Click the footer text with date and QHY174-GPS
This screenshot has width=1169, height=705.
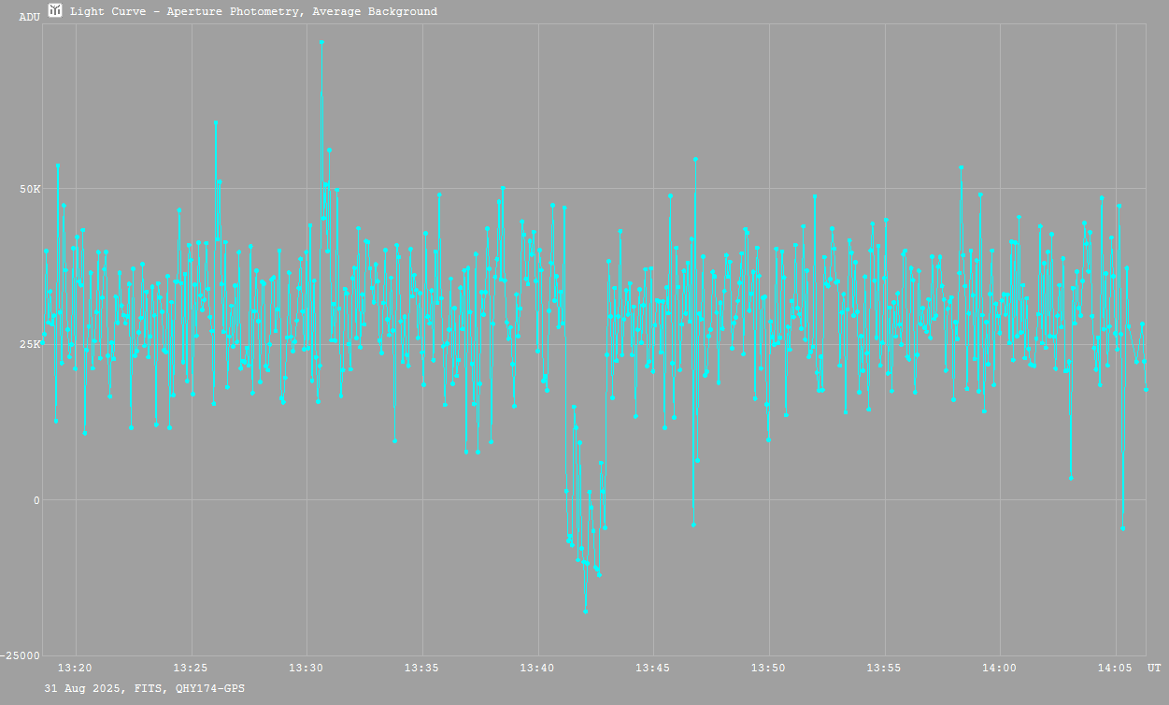click(x=145, y=688)
